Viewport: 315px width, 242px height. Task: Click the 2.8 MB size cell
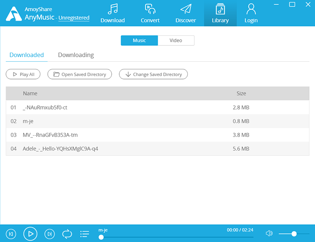(x=241, y=107)
